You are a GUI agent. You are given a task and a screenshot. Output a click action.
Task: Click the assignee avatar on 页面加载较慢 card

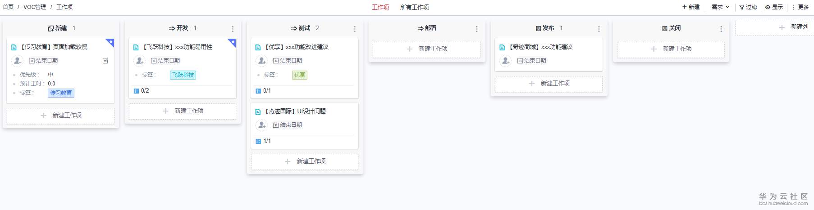coord(17,60)
